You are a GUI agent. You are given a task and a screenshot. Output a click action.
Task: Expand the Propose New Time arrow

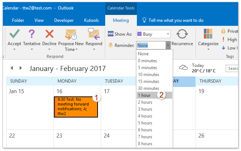point(76,49)
